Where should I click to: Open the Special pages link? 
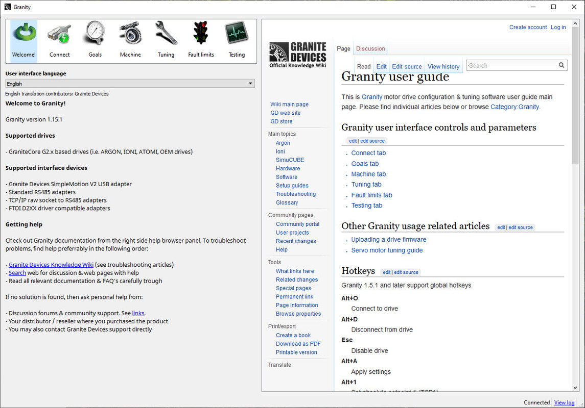[x=293, y=288]
